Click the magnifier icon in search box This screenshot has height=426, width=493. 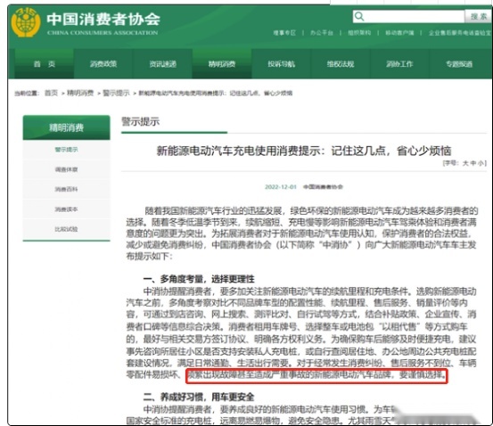(359, 16)
